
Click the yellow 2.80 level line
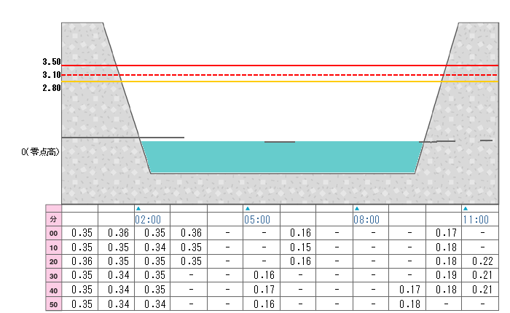tap(291, 82)
